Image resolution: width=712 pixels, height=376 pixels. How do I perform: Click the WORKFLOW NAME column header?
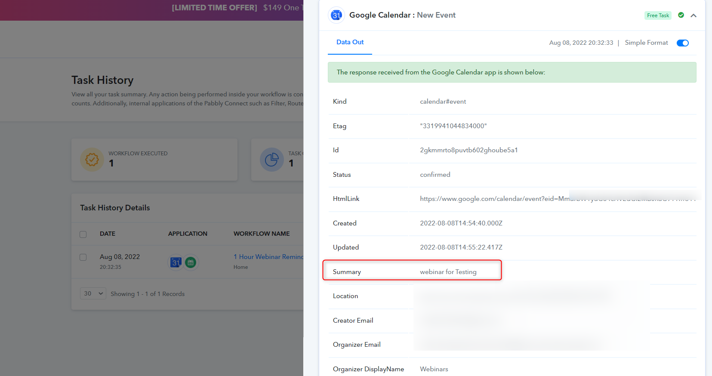coord(262,234)
